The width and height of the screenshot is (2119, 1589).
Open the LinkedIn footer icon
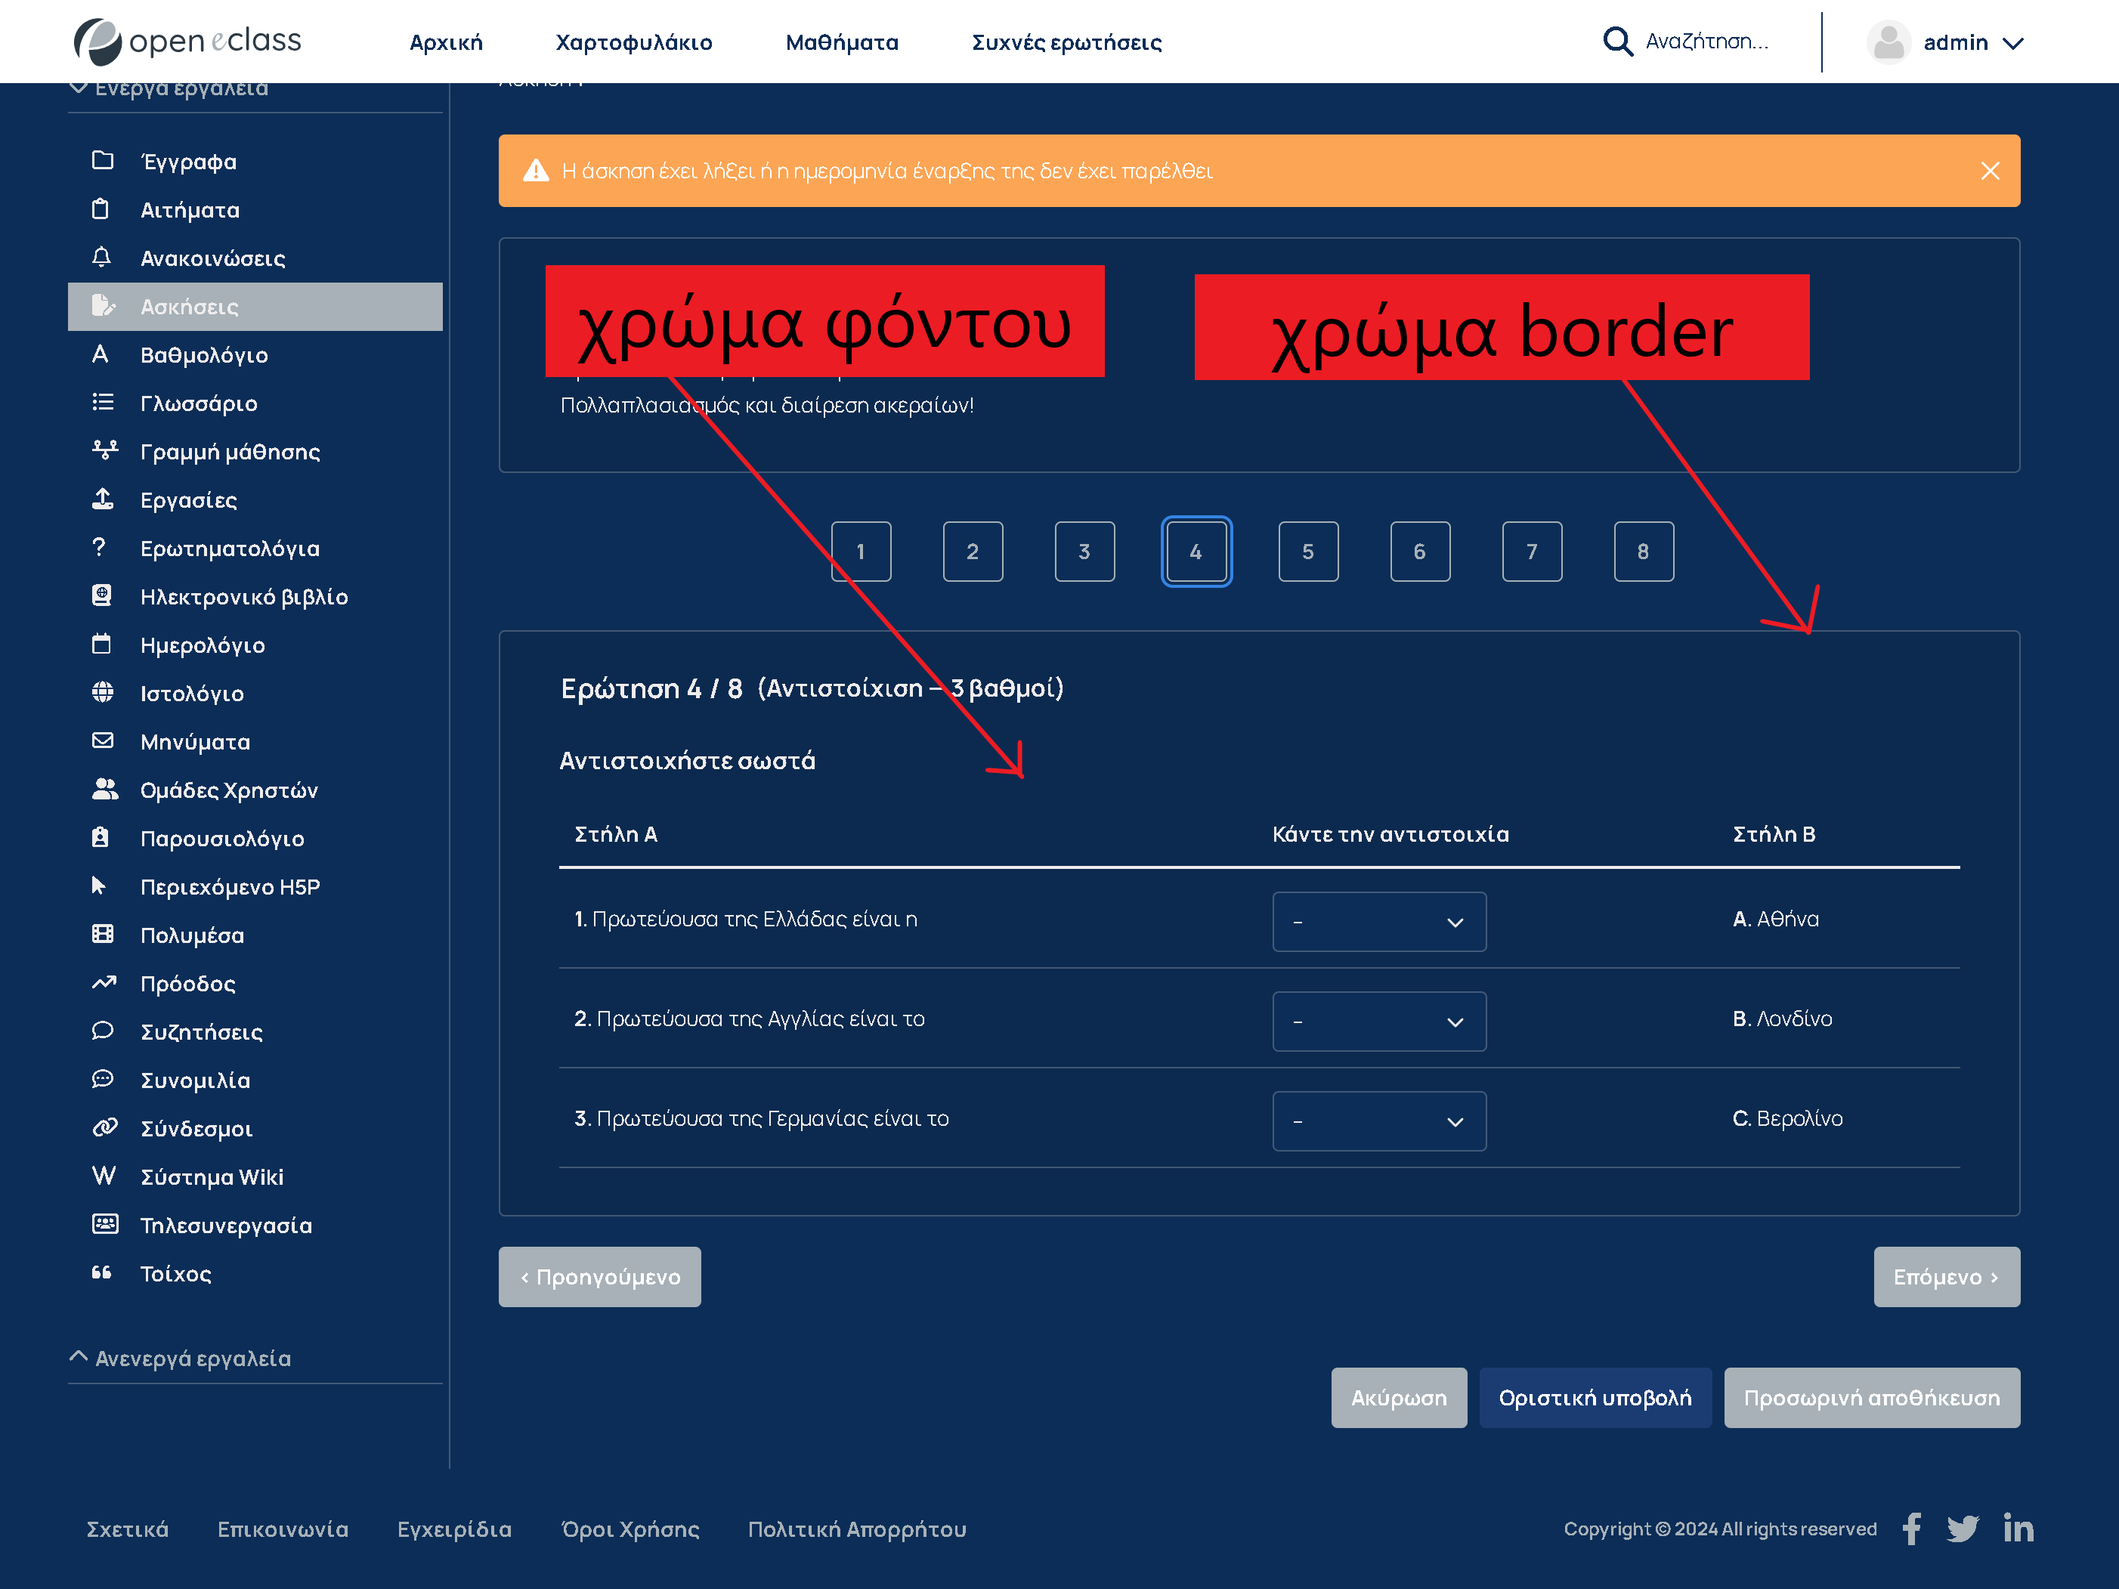[2018, 1529]
